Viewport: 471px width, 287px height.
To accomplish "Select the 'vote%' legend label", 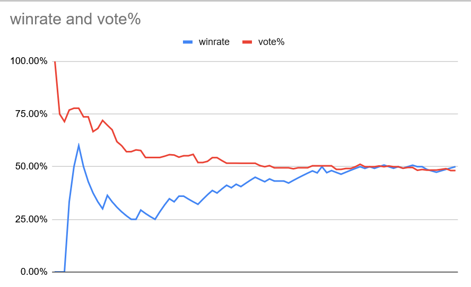I will [x=271, y=42].
